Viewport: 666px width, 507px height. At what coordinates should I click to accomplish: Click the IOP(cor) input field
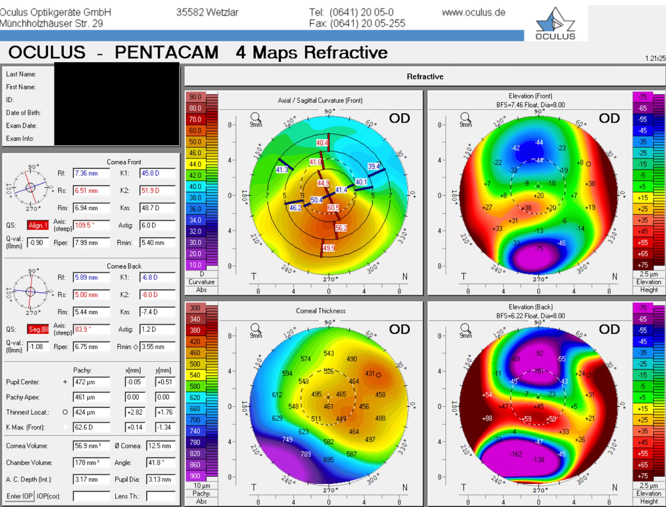[x=91, y=496]
